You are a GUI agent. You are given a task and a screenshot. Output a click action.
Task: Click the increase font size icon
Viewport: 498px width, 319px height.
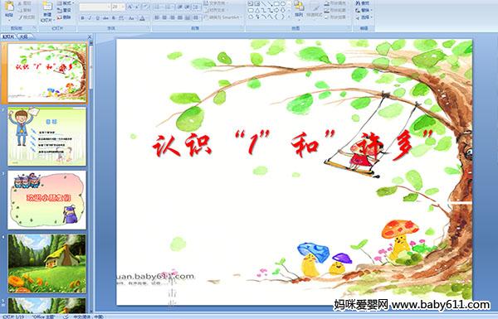point(130,7)
